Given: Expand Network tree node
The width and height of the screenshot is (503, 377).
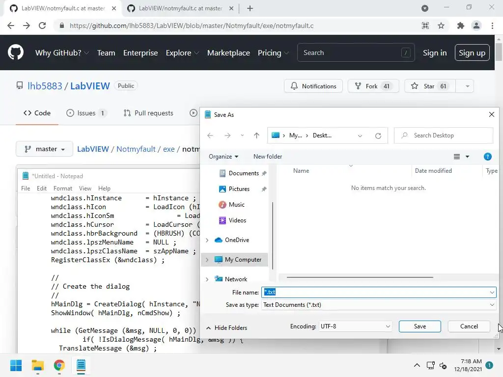Looking at the screenshot, I should click(207, 279).
